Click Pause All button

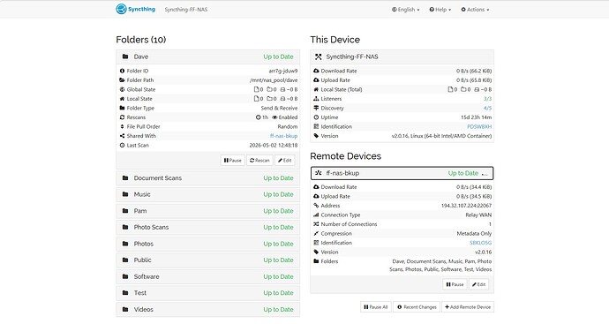click(x=376, y=307)
